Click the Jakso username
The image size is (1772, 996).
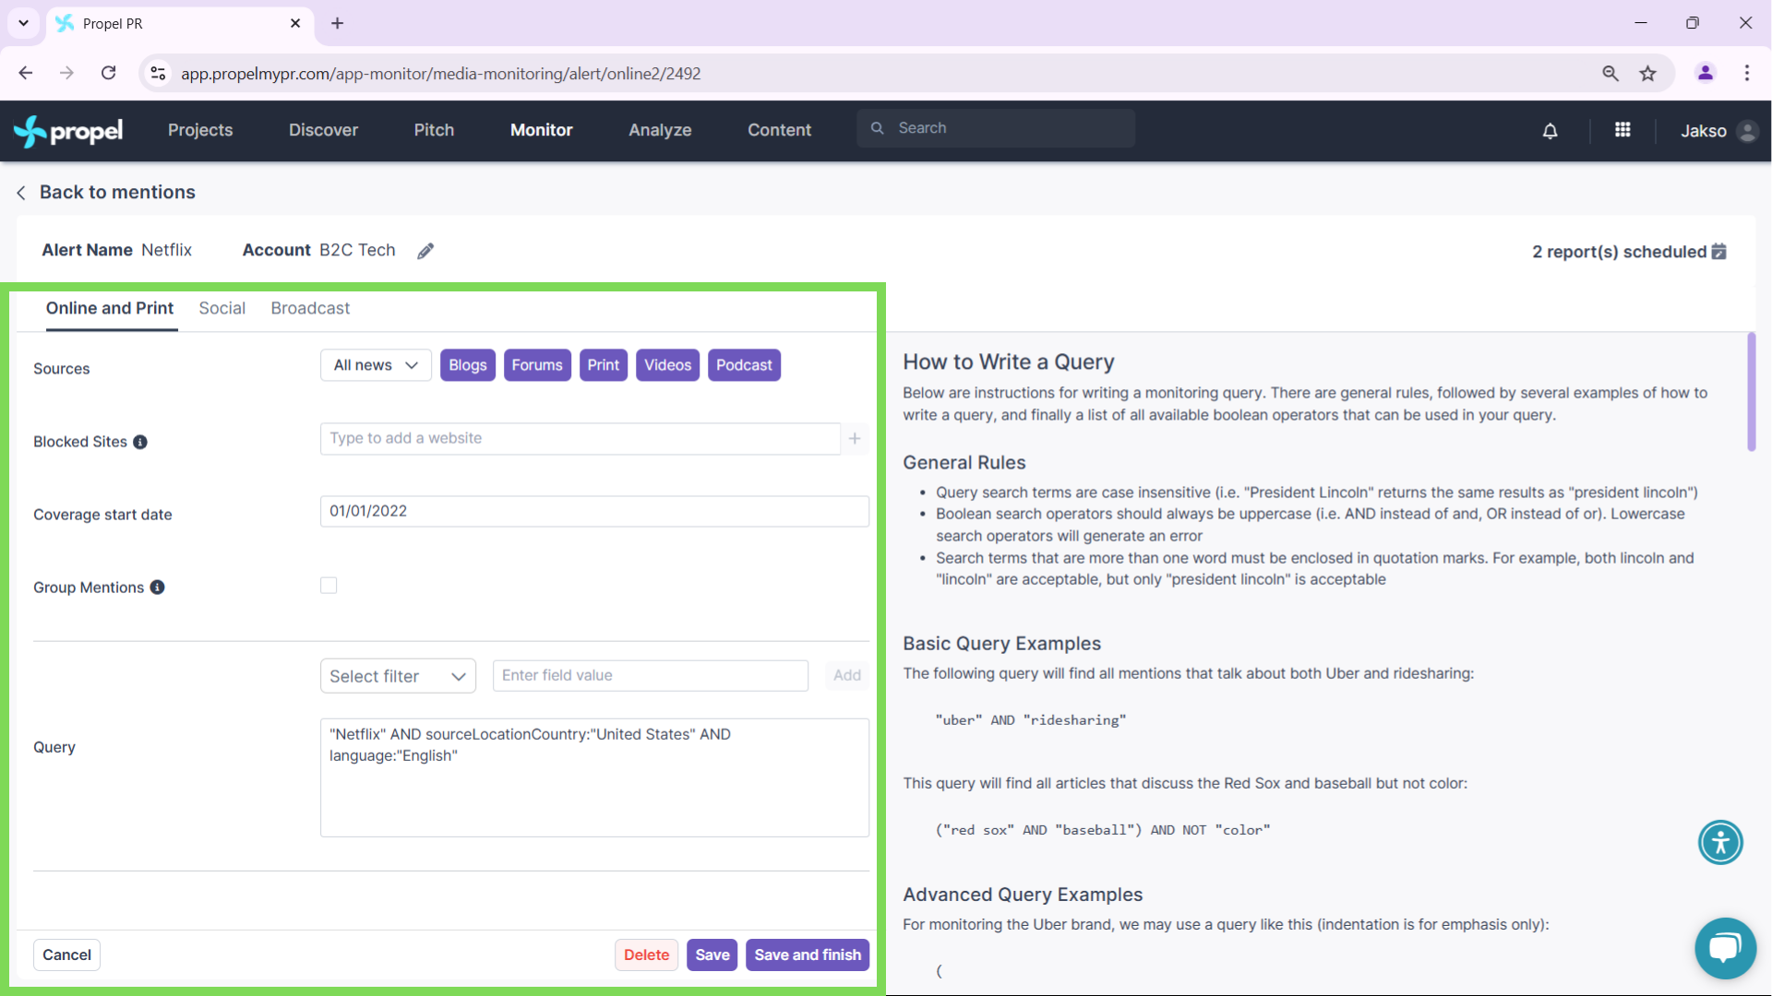click(x=1703, y=131)
